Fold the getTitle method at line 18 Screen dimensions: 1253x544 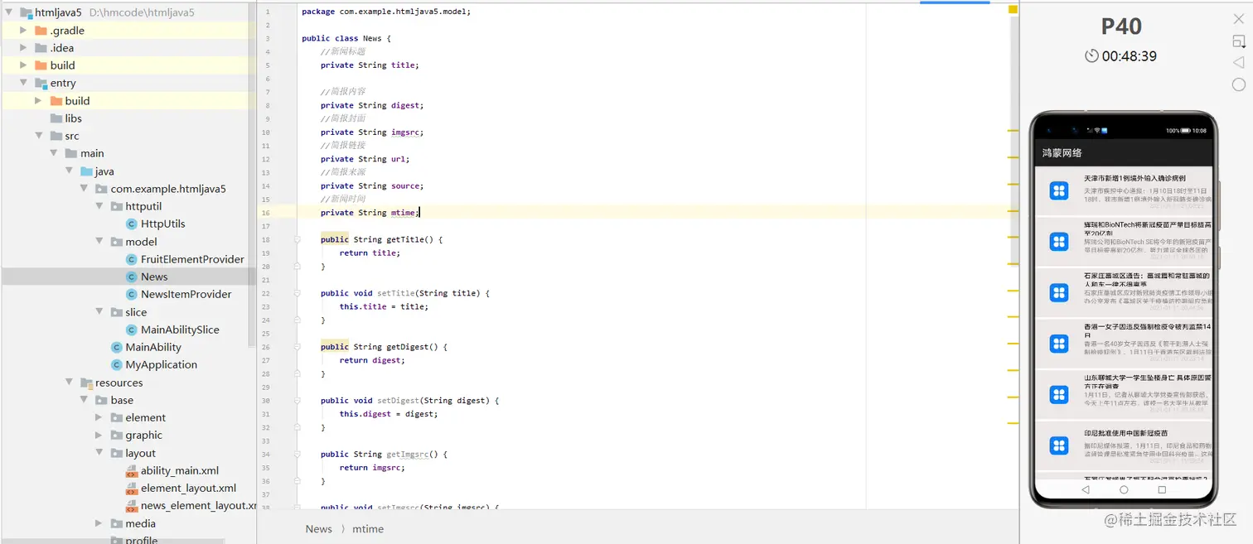click(298, 239)
